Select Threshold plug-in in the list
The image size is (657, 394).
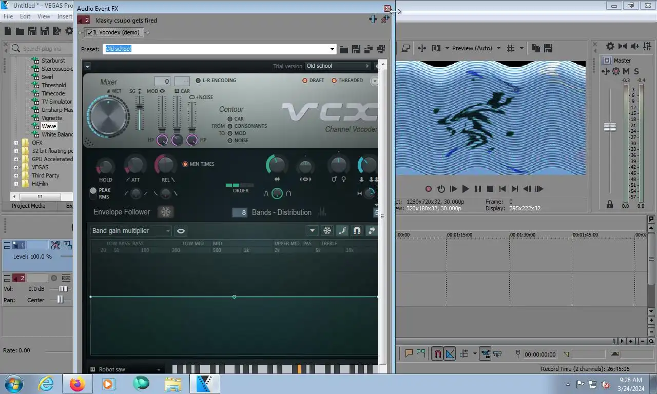point(54,85)
